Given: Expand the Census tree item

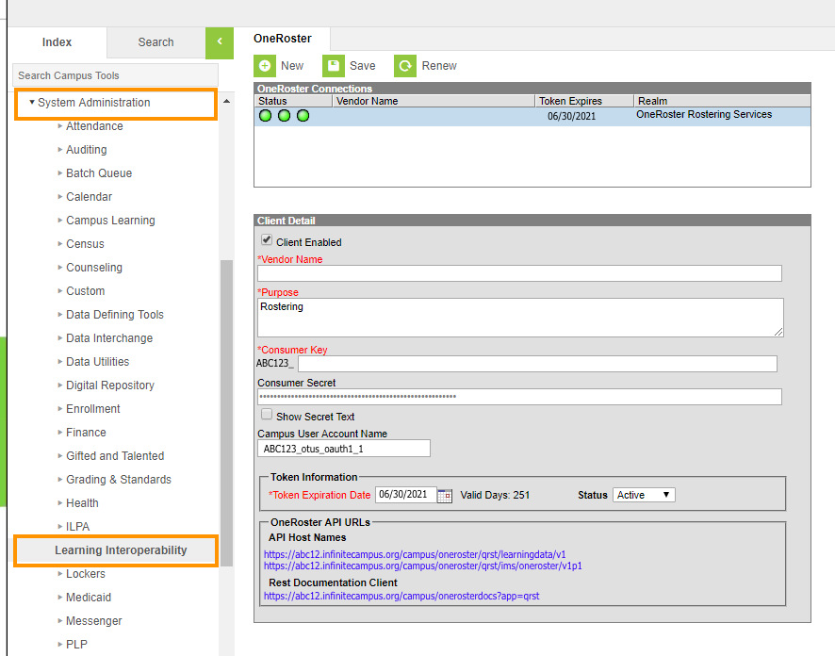Looking at the screenshot, I should tap(60, 244).
